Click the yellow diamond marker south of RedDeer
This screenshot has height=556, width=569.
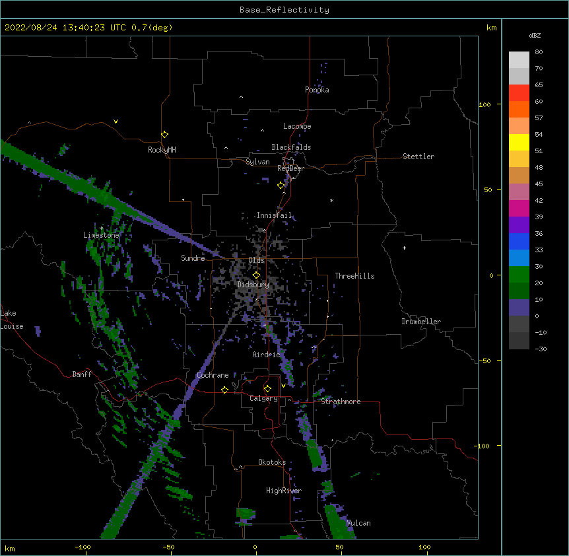pos(281,186)
